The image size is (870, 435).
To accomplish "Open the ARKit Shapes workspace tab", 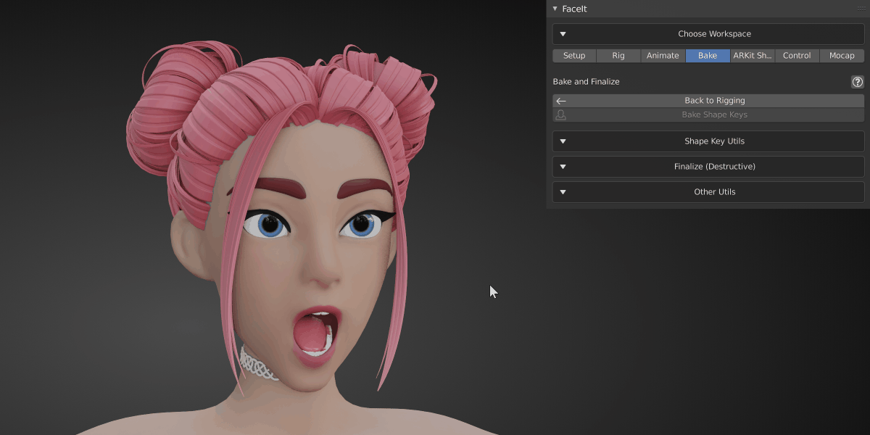I will tap(753, 56).
